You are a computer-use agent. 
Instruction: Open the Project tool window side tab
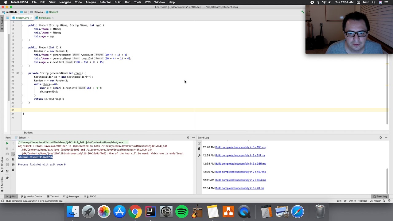click(x=2, y=23)
